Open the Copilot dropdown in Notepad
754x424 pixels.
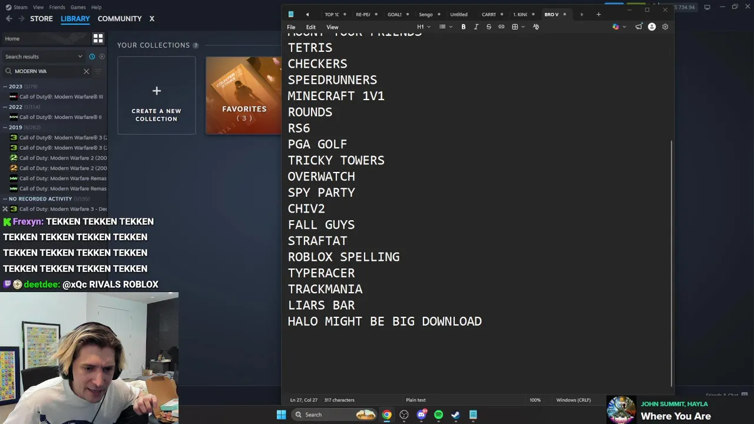coord(619,26)
